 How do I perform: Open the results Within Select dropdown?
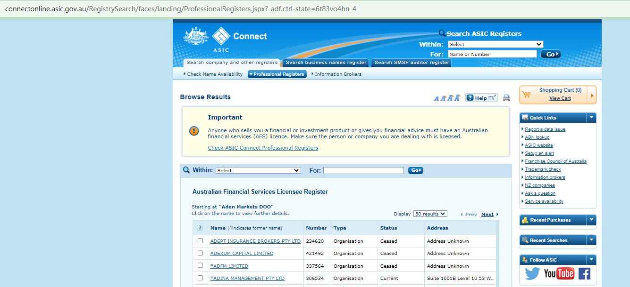(258, 170)
